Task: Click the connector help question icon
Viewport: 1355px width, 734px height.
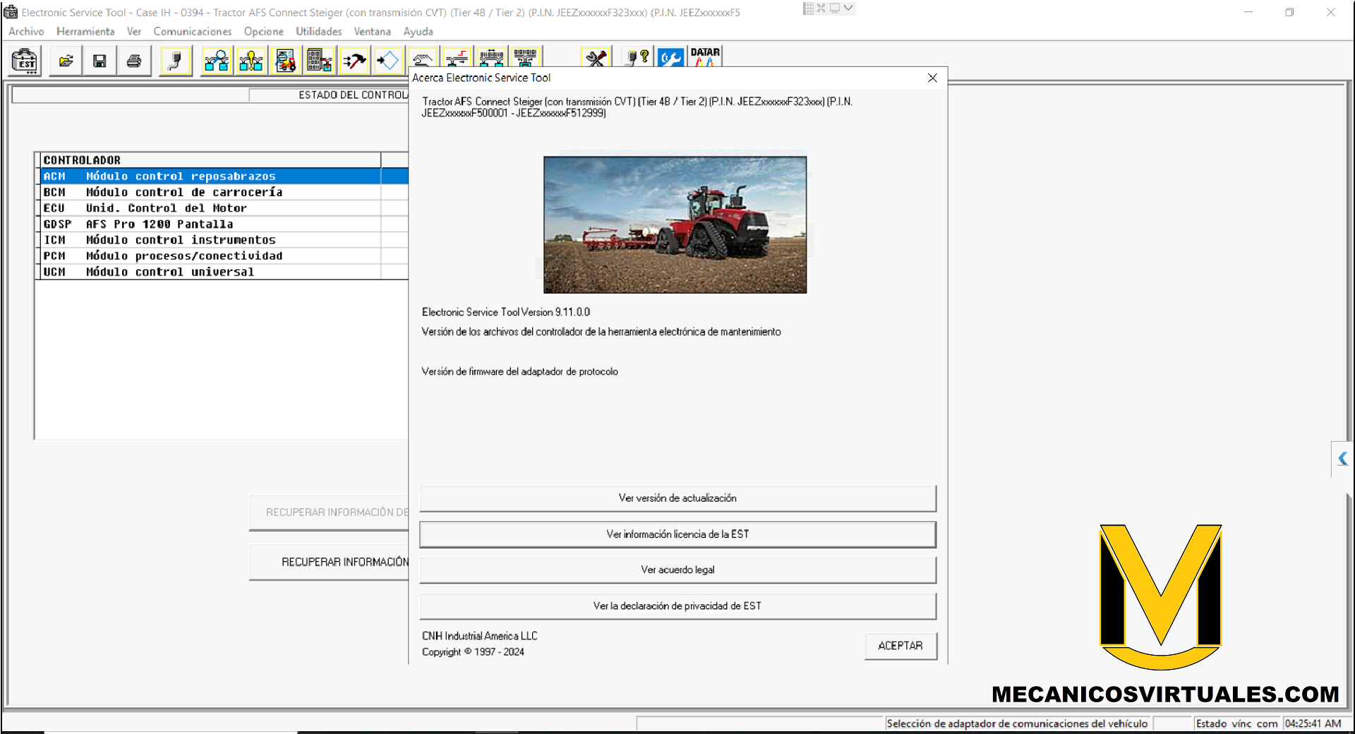Action: (639, 57)
